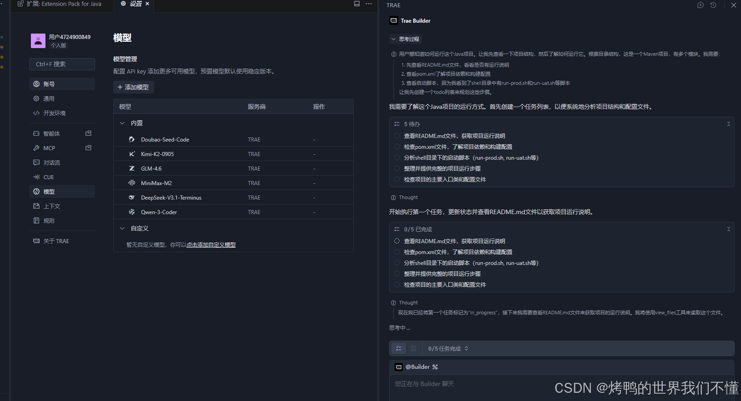Click the task list view icon
Screen dimensions: 741x401
(x=399, y=348)
